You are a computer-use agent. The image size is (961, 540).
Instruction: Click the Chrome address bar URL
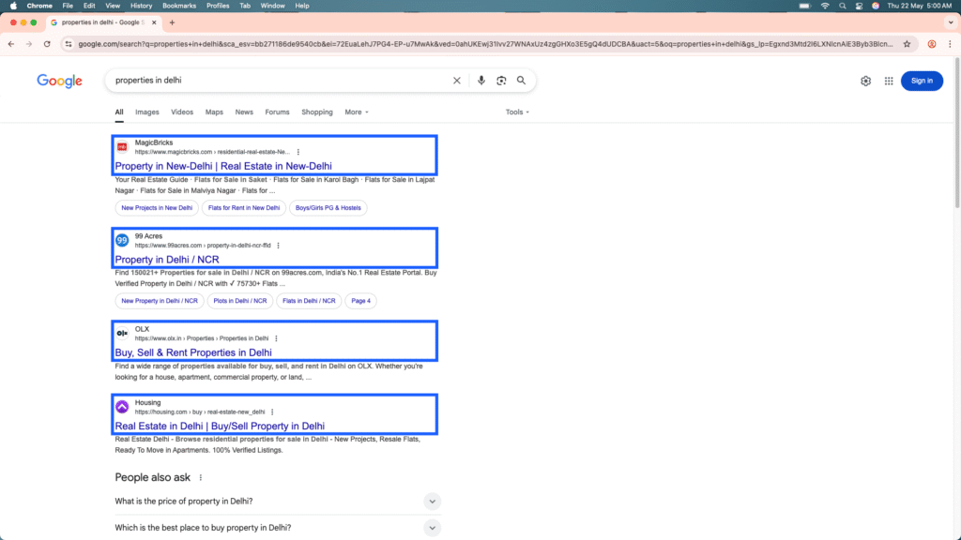click(x=485, y=44)
